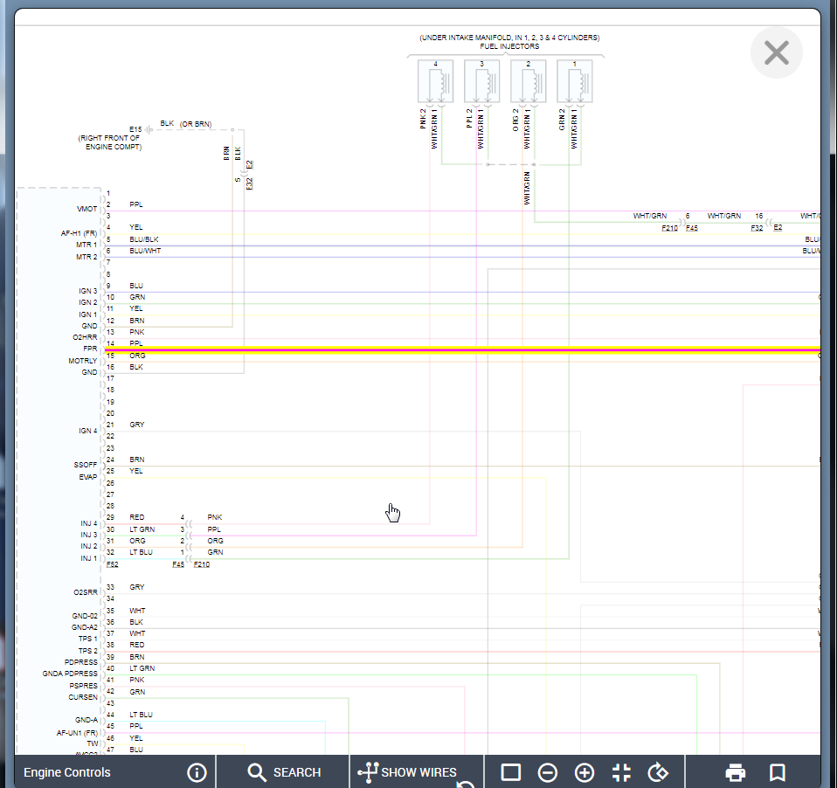
Task: Click the IGN 1 pin label
Action: click(x=88, y=315)
